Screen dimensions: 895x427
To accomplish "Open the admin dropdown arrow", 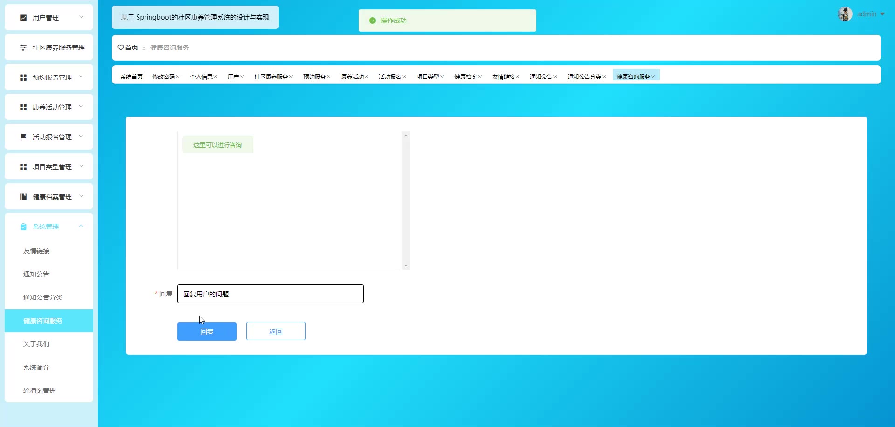I will (882, 14).
